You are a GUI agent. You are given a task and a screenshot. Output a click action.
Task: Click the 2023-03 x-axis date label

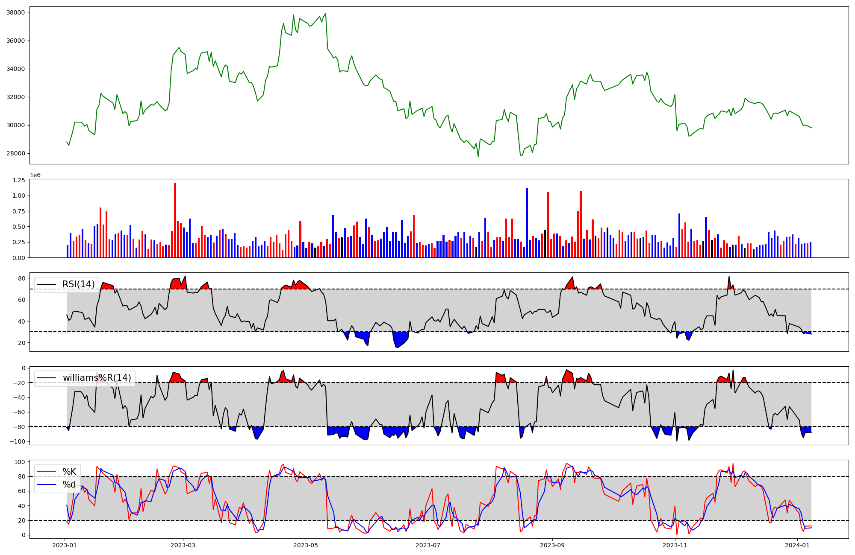pos(183,545)
